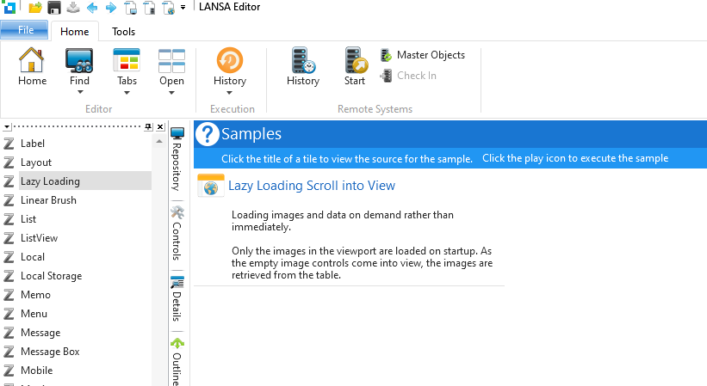
Task: Click the Z icon beside Layout
Action: (x=9, y=162)
